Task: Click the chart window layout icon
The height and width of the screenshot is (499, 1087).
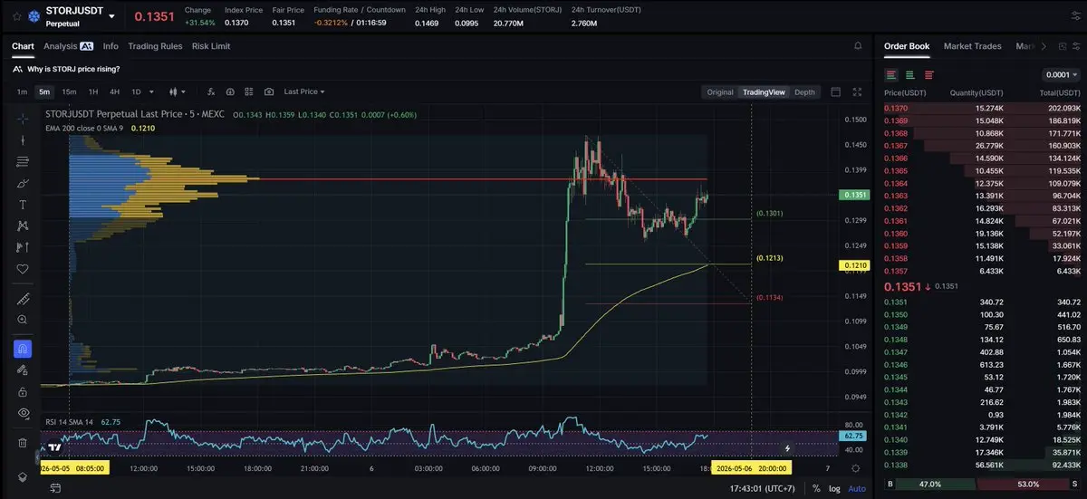Action: [835, 91]
